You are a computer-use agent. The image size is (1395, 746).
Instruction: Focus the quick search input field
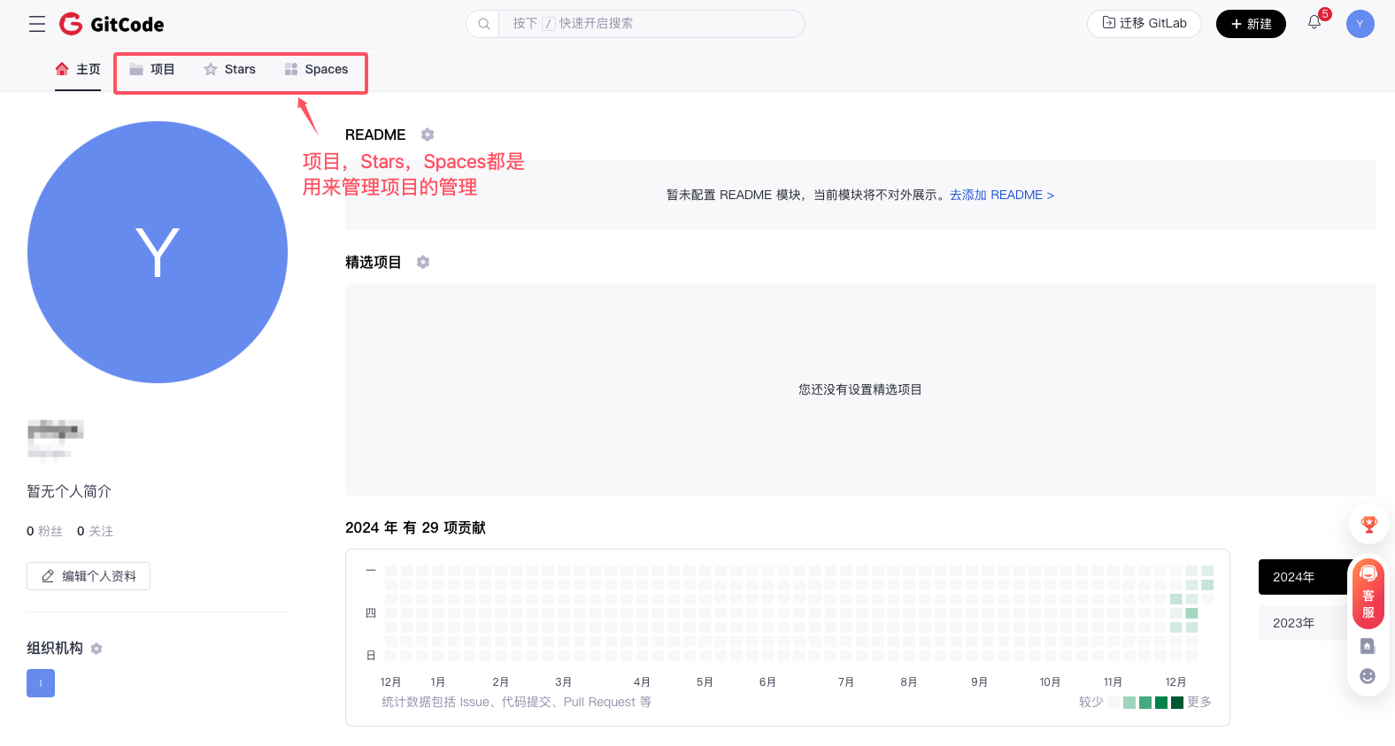click(651, 24)
